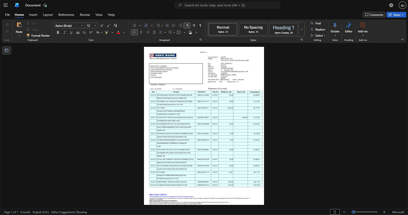Toggle Align Left paragraph alignment
Image resolution: width=408 pixels, height=215 pixels.
tap(134, 32)
